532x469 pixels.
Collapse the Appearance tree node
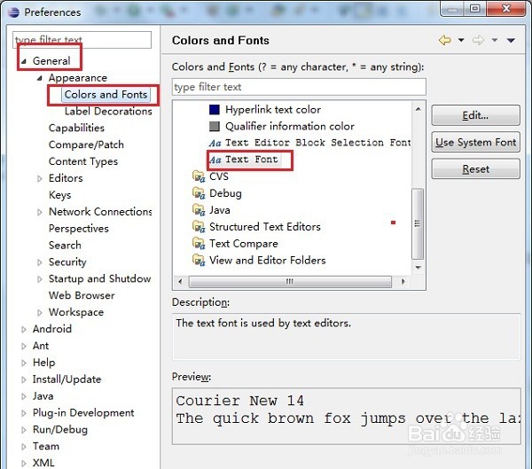[x=40, y=78]
